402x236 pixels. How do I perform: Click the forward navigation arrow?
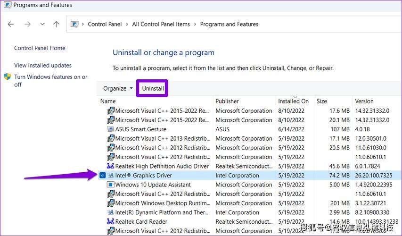pyautogui.click(x=27, y=24)
